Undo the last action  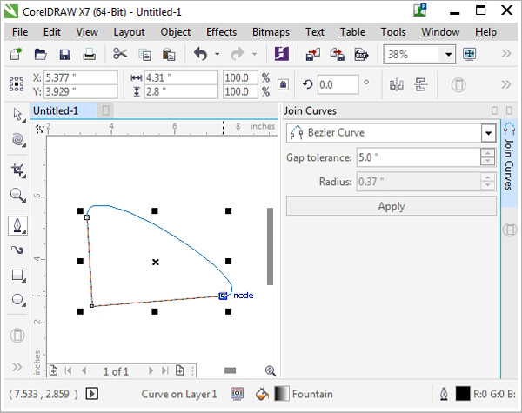[x=201, y=54]
